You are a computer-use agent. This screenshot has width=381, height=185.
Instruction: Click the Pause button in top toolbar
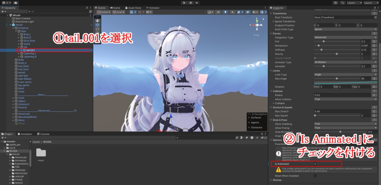click(x=190, y=3)
